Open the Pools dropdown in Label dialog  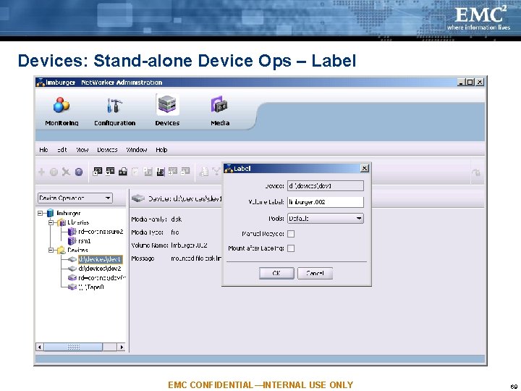[x=326, y=219]
